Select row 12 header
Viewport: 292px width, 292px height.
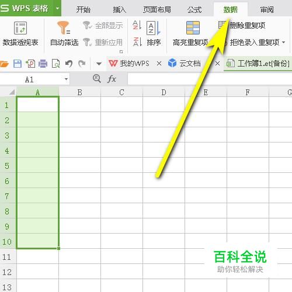[x=8, y=272]
